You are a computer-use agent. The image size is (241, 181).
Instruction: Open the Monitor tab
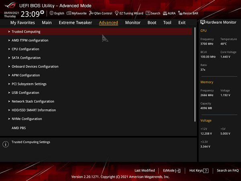(x=133, y=23)
